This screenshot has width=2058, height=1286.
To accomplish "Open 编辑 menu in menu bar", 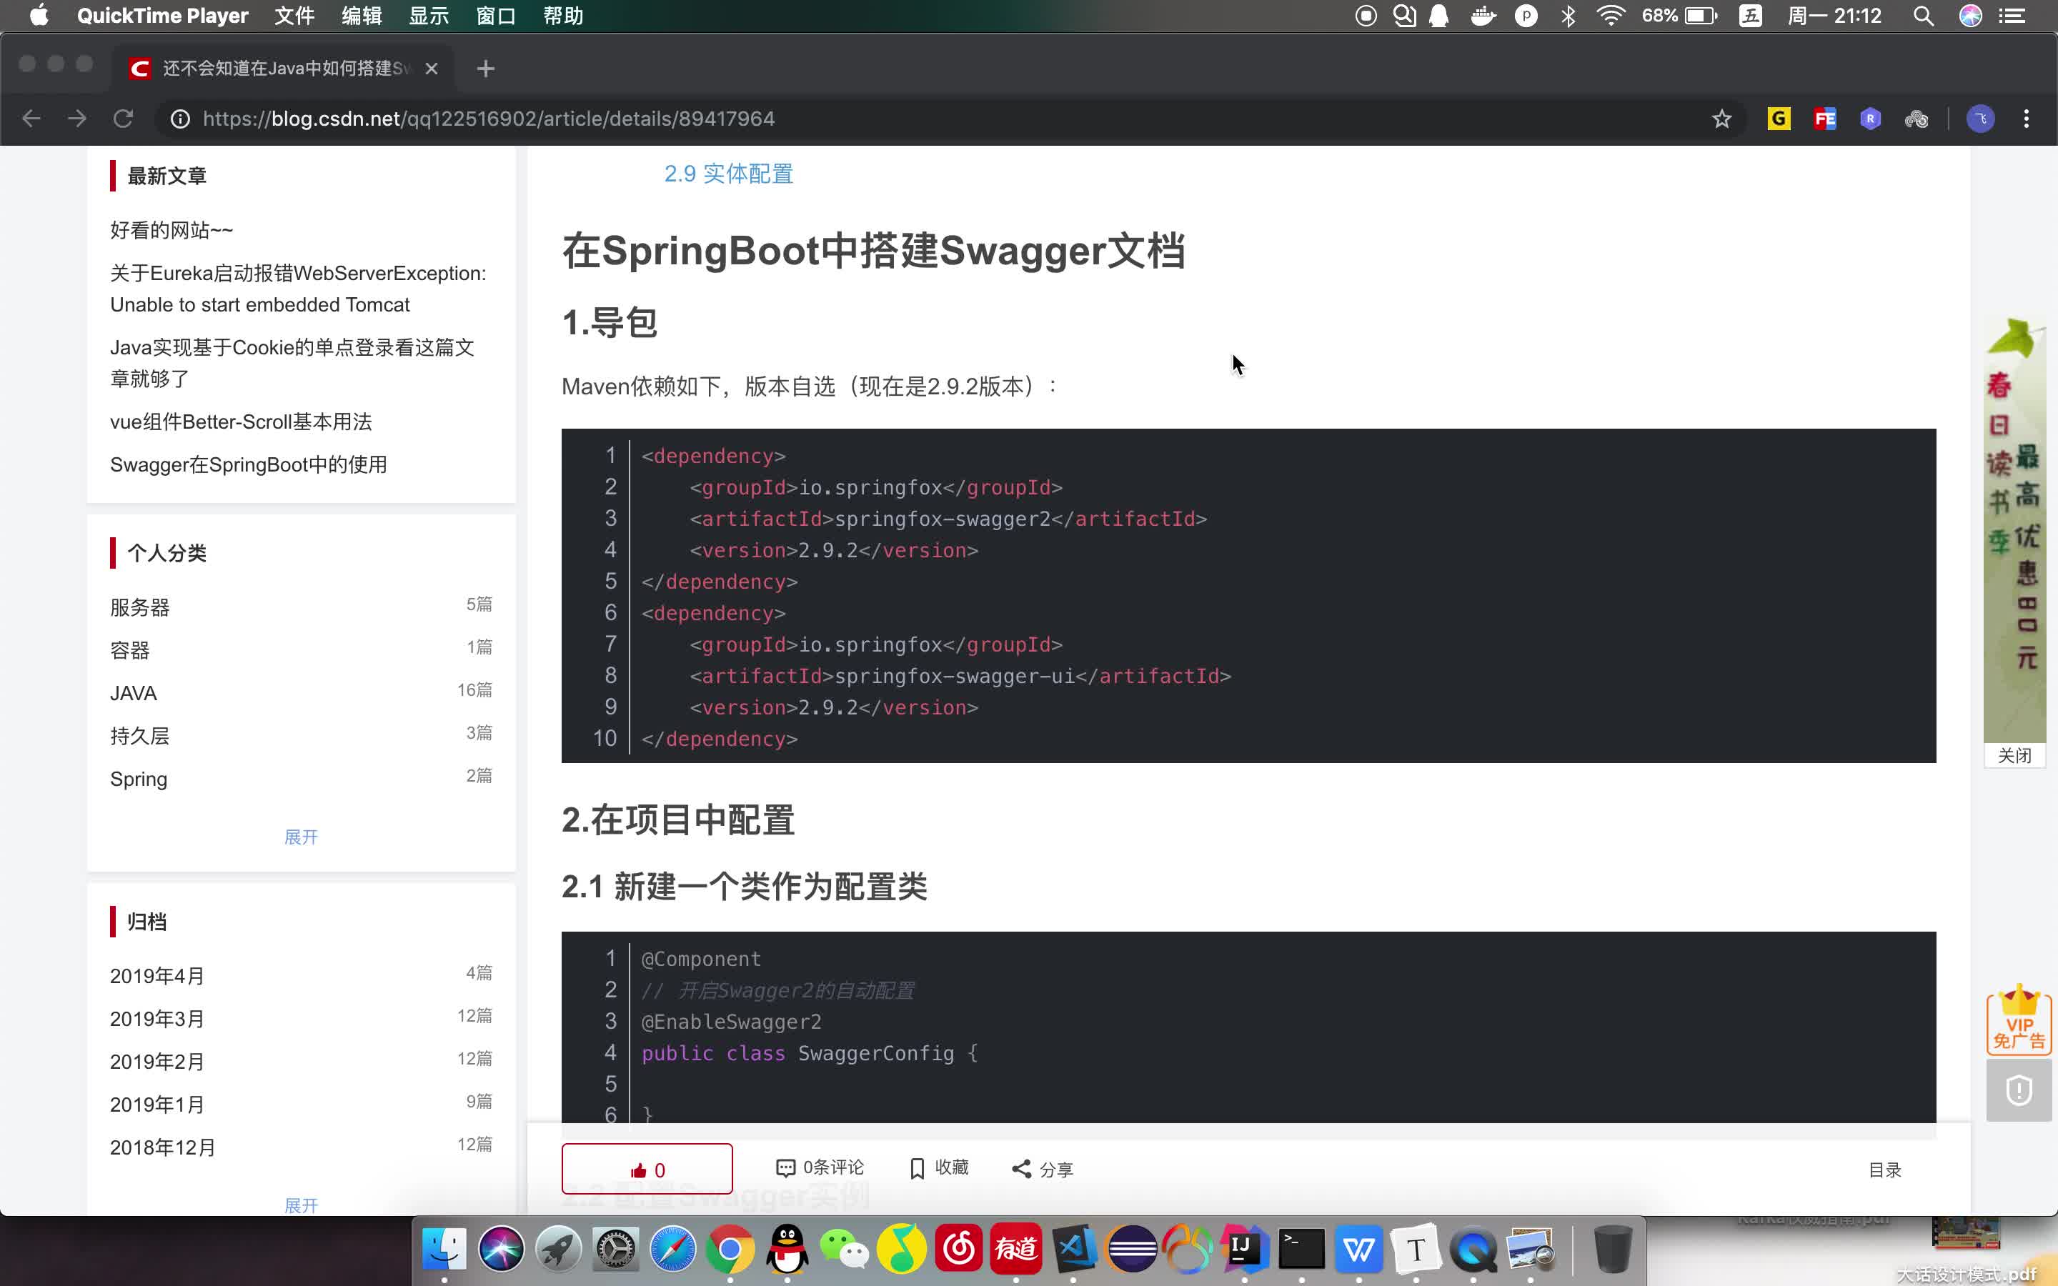I will [362, 15].
